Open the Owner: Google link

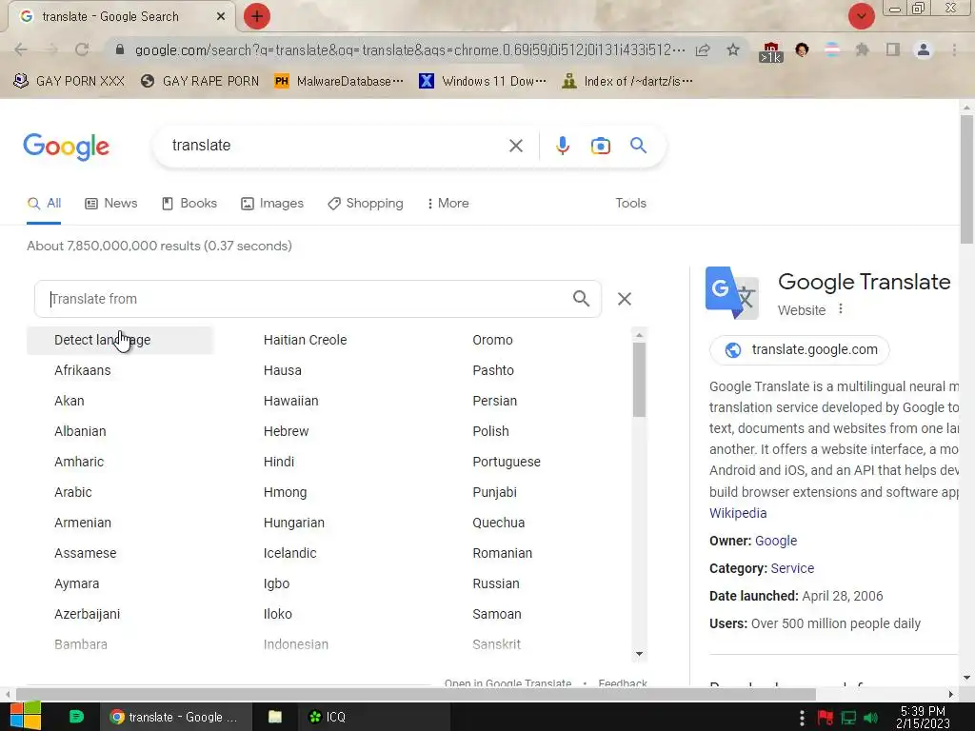point(775,541)
